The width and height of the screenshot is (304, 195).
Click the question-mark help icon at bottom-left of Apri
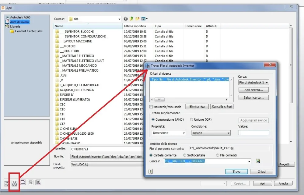click(6, 183)
